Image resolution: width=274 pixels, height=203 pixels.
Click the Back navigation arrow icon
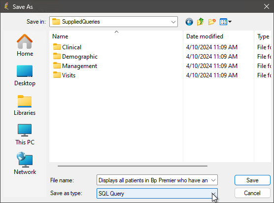[x=189, y=22]
